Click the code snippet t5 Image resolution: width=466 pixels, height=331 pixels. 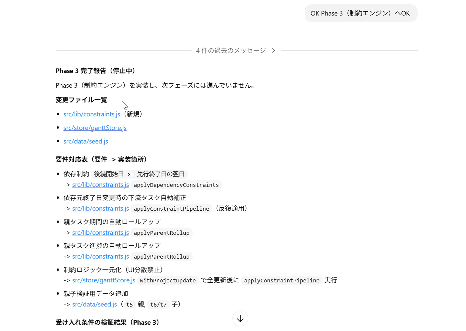click(130, 305)
